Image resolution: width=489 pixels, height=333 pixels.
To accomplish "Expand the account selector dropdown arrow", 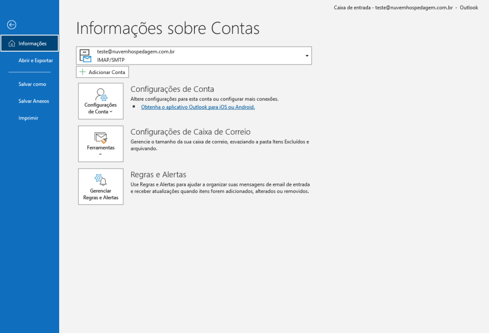I will pos(307,56).
